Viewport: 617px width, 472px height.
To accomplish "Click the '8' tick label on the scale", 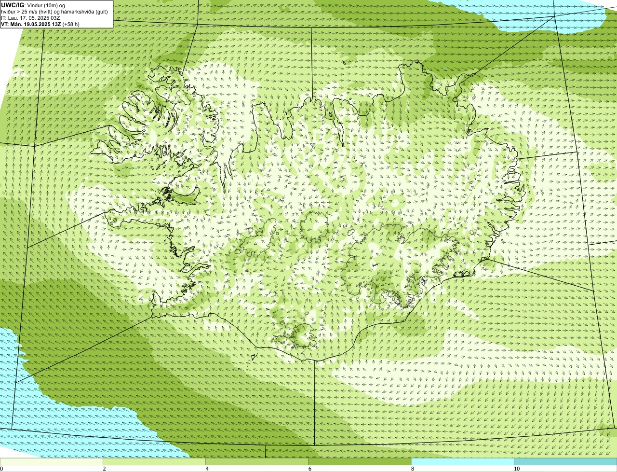I will pos(413,469).
